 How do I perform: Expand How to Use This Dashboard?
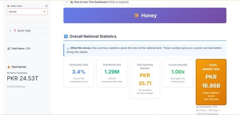[x=145, y=2]
